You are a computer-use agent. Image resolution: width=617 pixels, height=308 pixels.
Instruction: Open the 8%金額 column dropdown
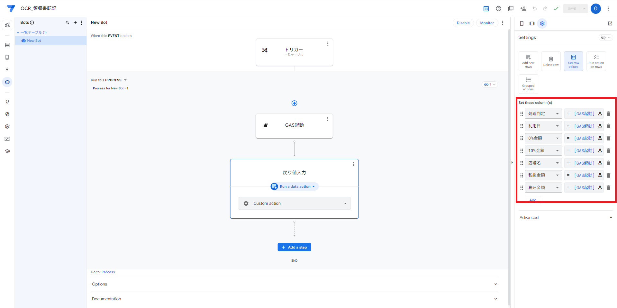[x=543, y=138]
